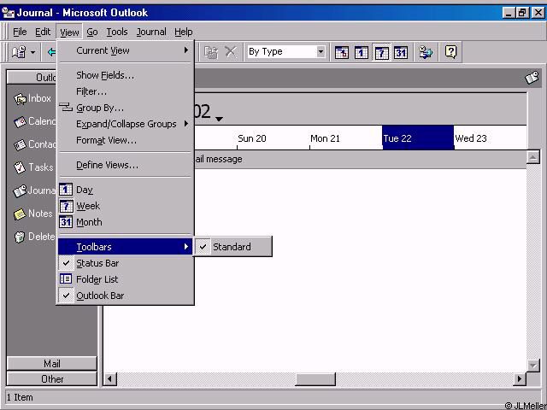Click the Find a Contact toolbar icon
Screen dimensions: 547x410
(426, 52)
